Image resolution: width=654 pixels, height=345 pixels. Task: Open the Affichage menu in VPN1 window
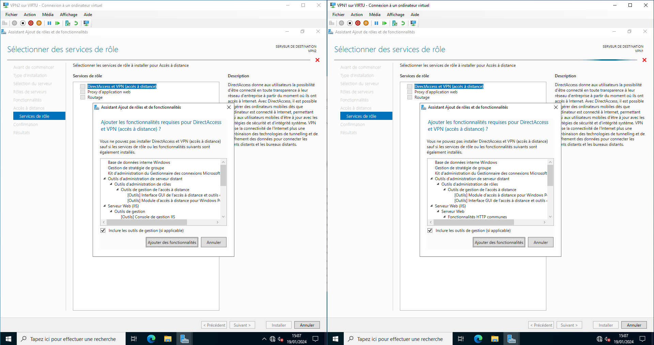pos(395,15)
